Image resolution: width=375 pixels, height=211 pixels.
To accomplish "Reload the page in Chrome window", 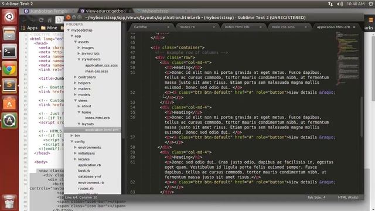I will click(x=41, y=20).
